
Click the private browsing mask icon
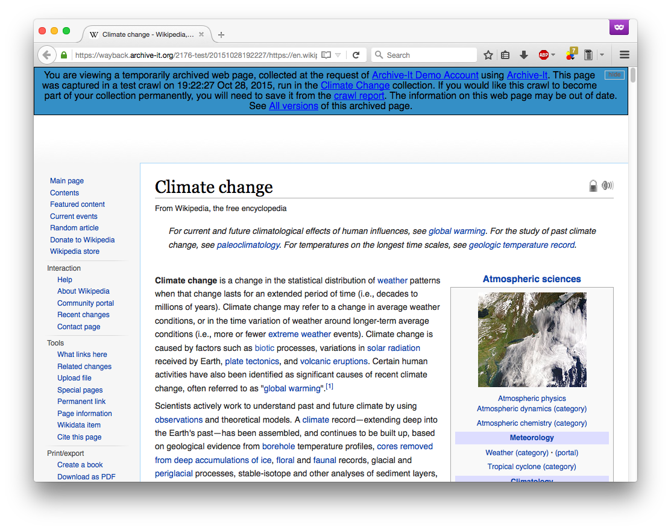619,27
